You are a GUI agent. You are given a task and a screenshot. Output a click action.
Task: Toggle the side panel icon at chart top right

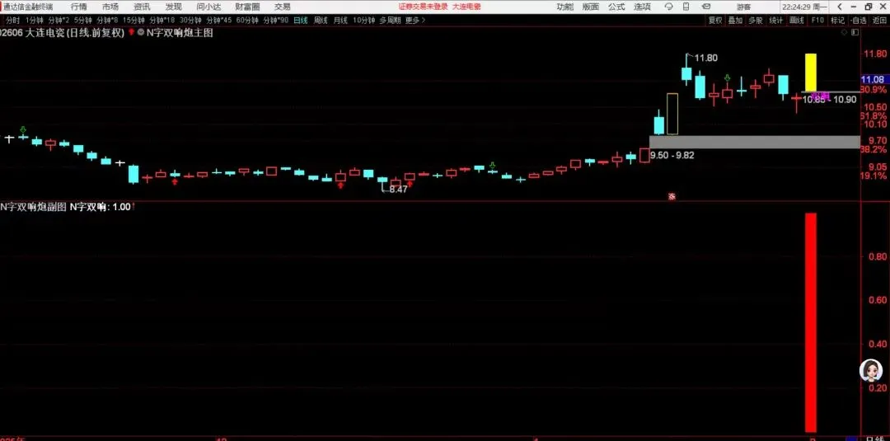tap(853, 32)
